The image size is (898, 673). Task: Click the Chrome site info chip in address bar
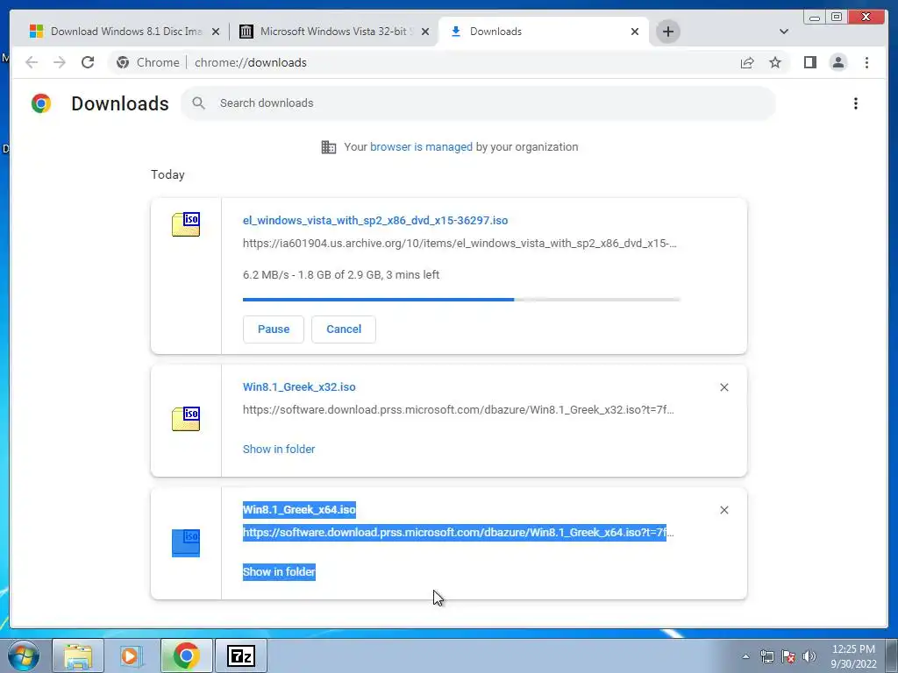148,62
